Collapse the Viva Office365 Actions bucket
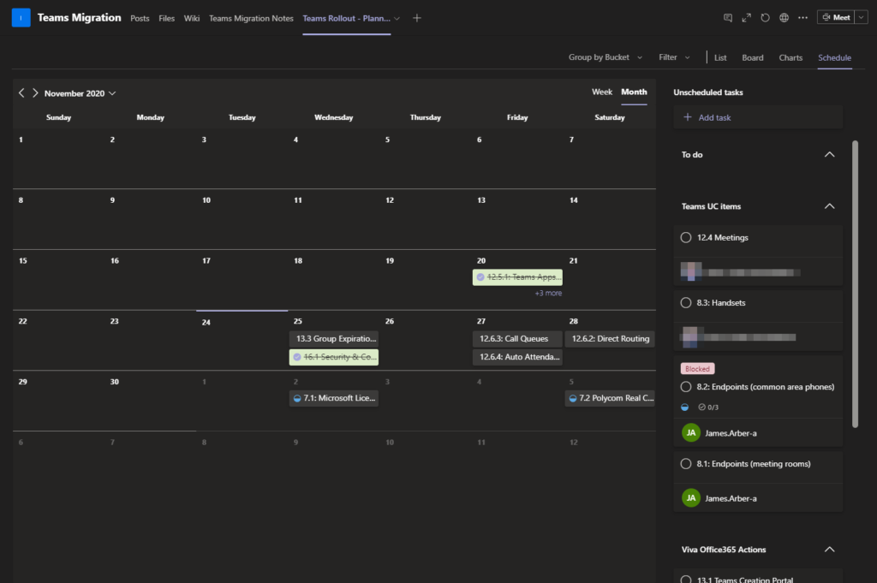 [x=829, y=550]
